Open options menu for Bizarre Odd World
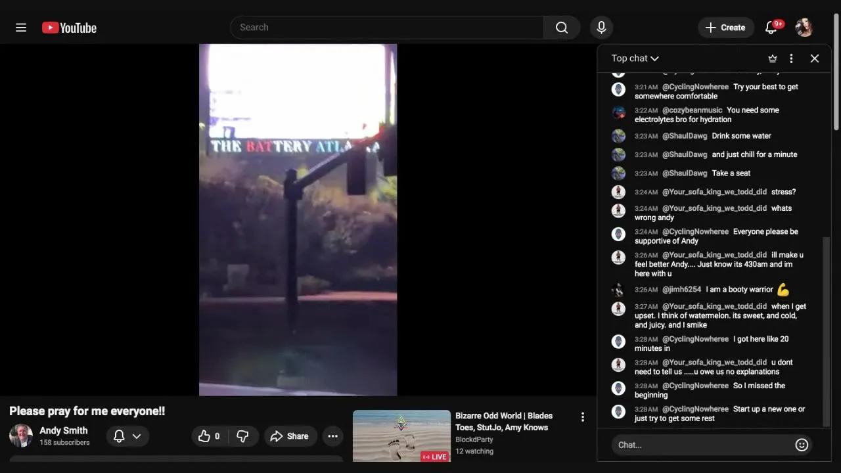This screenshot has height=473, width=841. point(582,417)
